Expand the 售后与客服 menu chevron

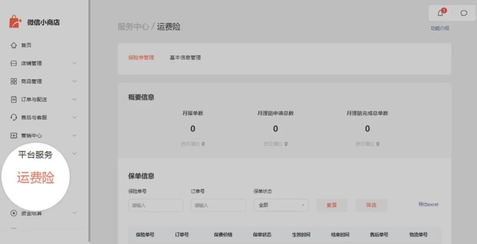click(x=74, y=117)
